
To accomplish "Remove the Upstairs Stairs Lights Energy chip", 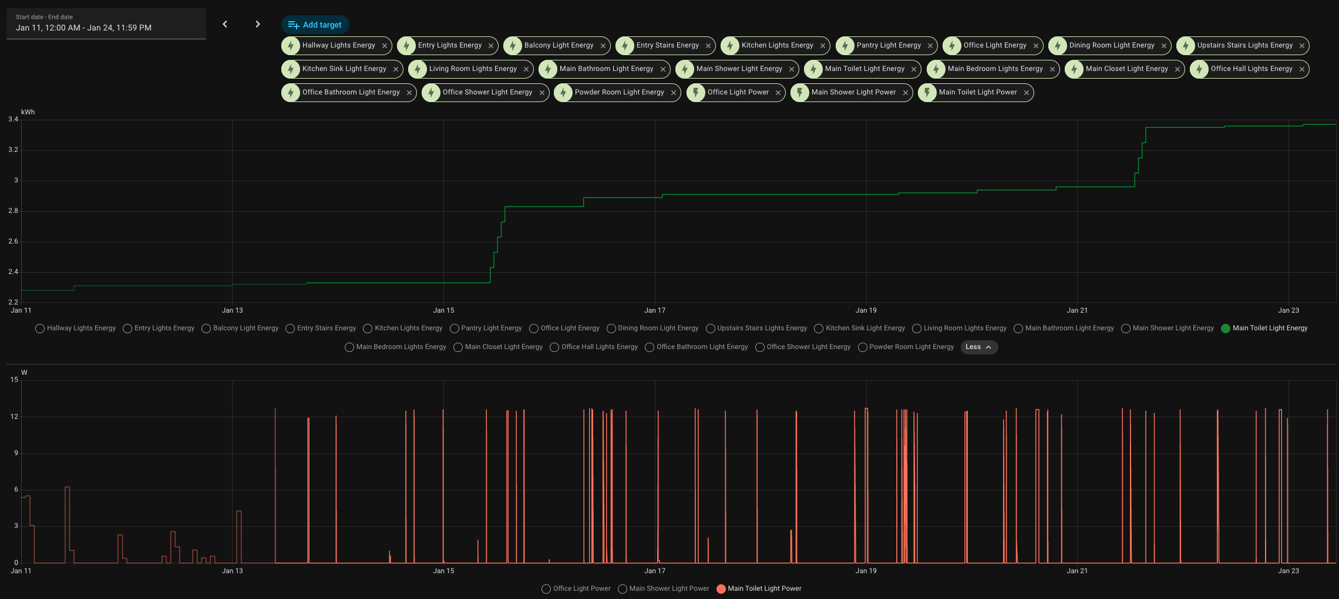I will (1302, 46).
